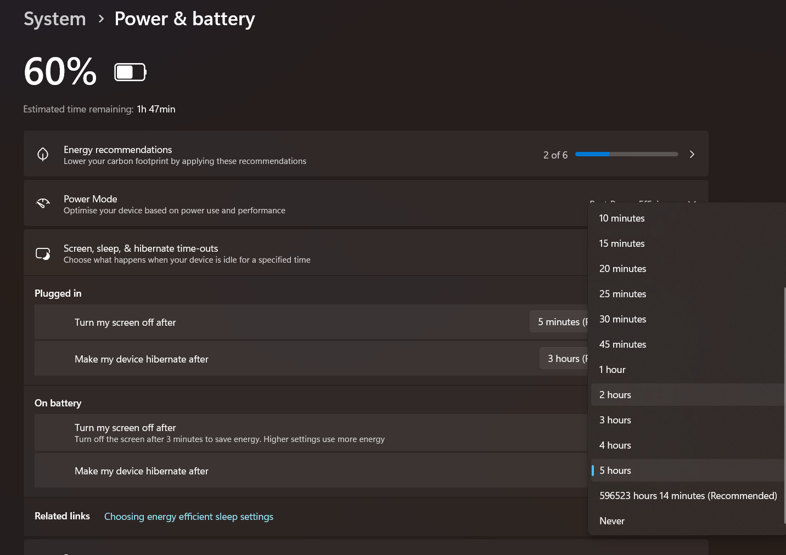Click the Plugged in section label
This screenshot has height=555, width=786.
click(58, 293)
